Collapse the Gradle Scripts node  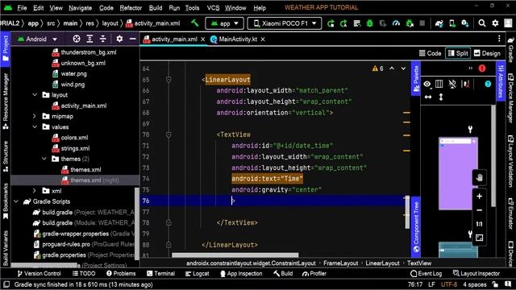(x=16, y=201)
